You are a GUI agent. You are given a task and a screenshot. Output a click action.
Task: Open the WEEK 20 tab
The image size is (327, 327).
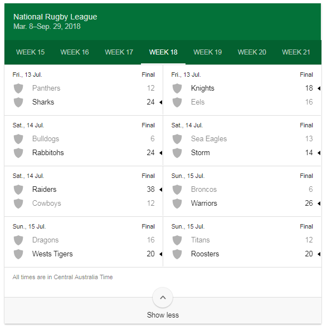click(x=252, y=52)
